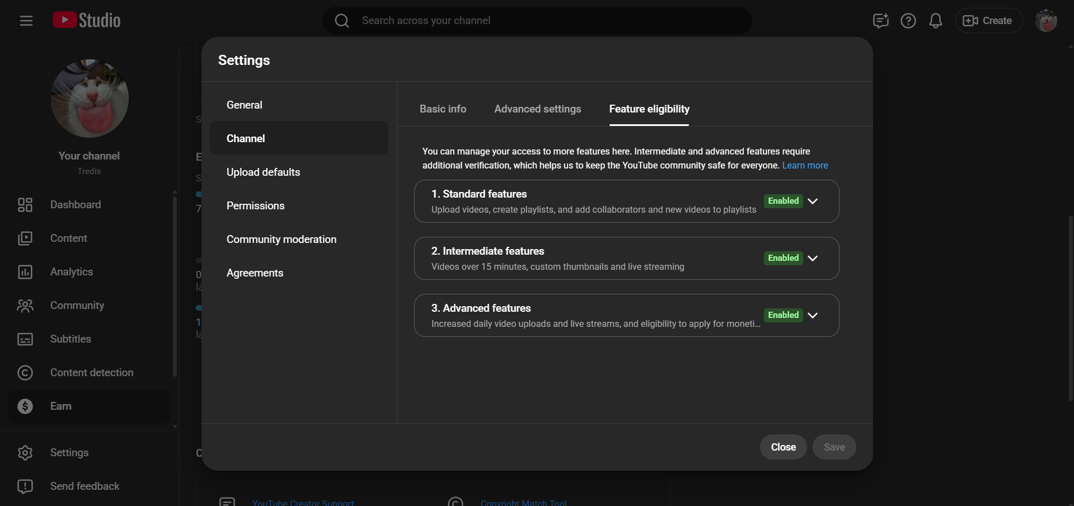Expand the Intermediate features section chevron

pos(813,259)
